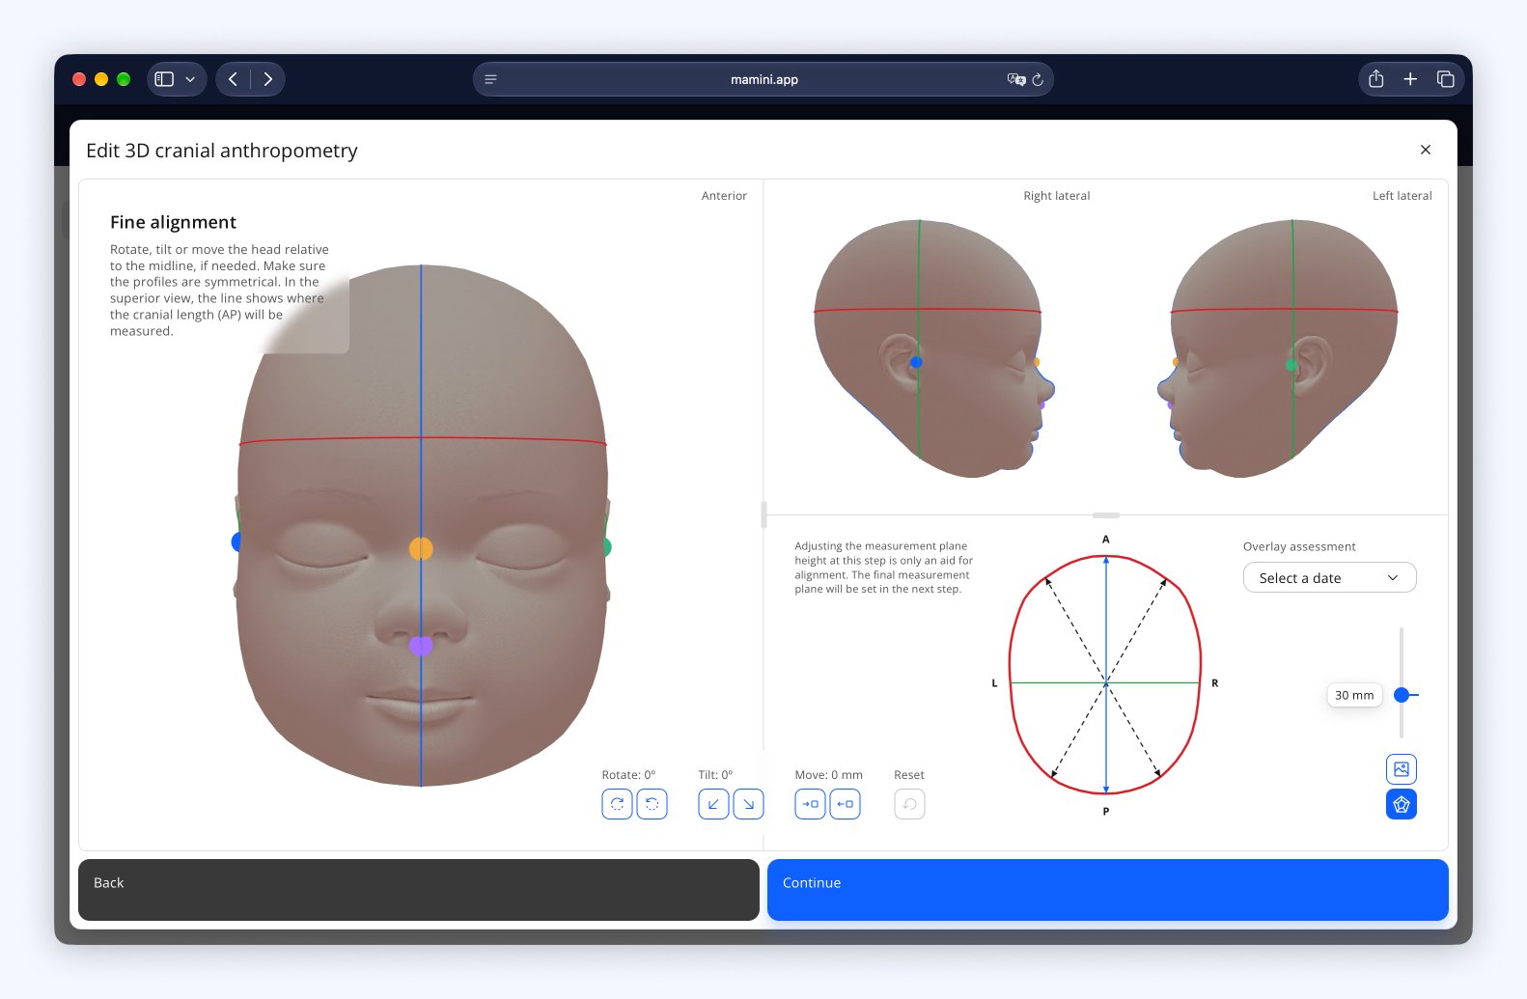The height and width of the screenshot is (999, 1527).
Task: Open the reader view icon in address bar
Action: pyautogui.click(x=490, y=79)
